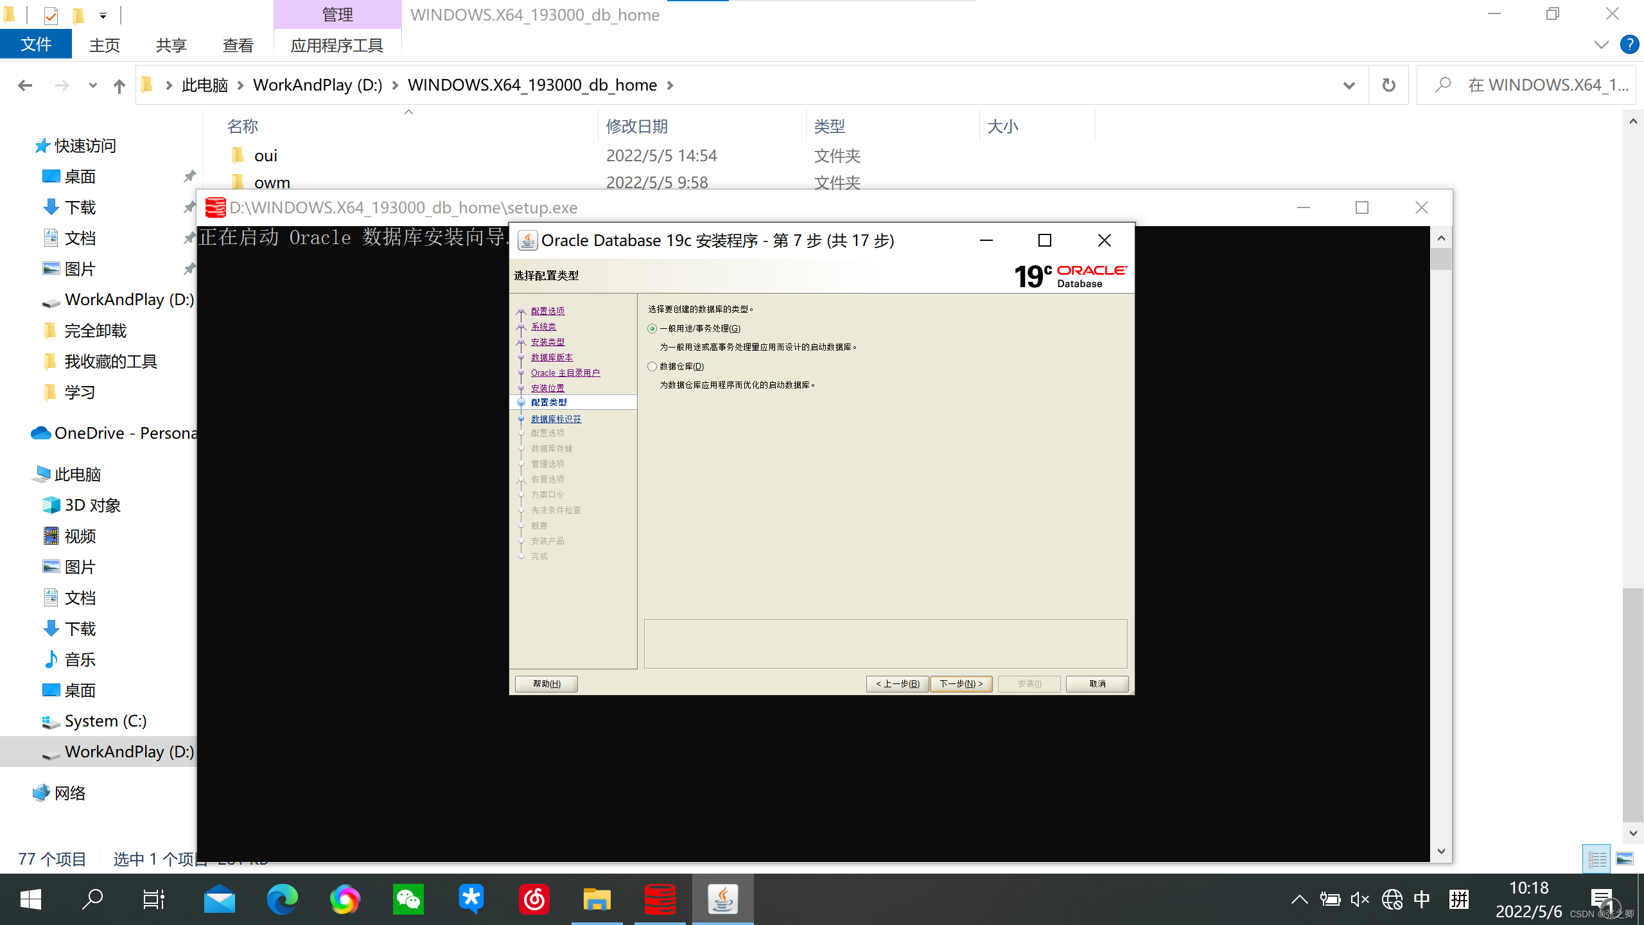
Task: Expand the ribbon chevron
Action: 1602,45
